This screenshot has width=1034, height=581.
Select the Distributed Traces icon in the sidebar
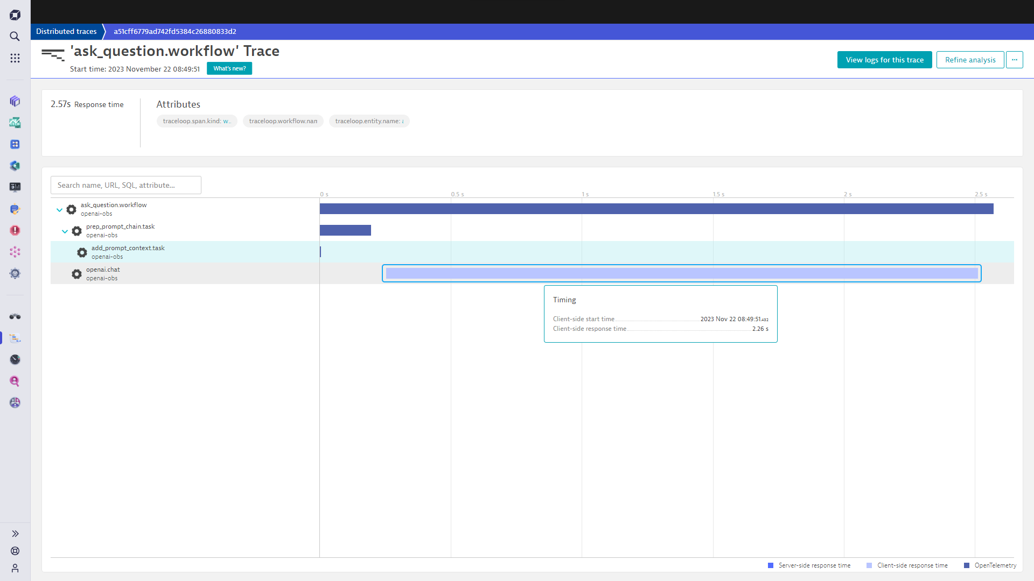15,338
